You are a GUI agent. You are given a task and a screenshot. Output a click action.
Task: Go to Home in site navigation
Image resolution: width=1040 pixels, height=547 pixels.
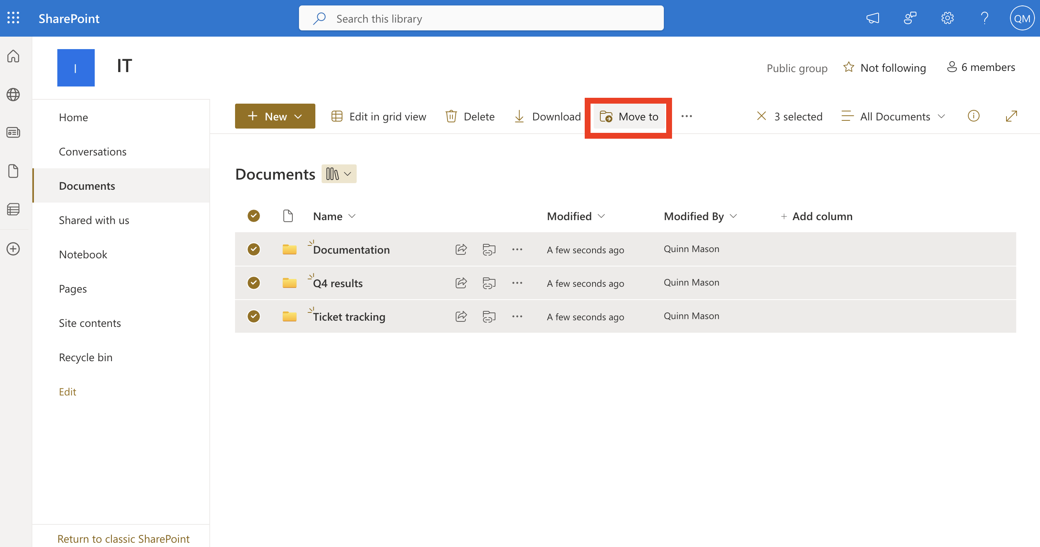tap(73, 117)
